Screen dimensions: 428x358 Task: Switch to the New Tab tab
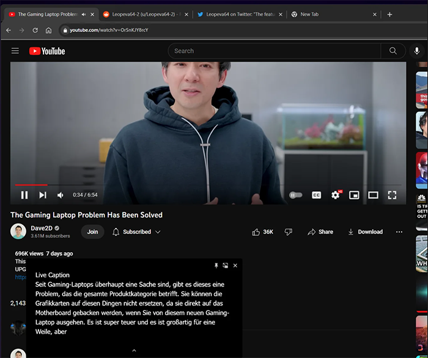point(314,14)
